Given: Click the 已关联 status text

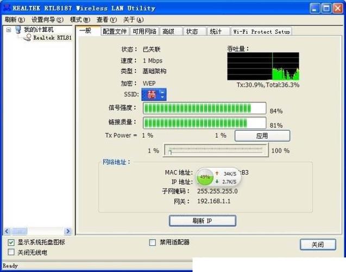Looking at the screenshot, I should pyautogui.click(x=152, y=49).
